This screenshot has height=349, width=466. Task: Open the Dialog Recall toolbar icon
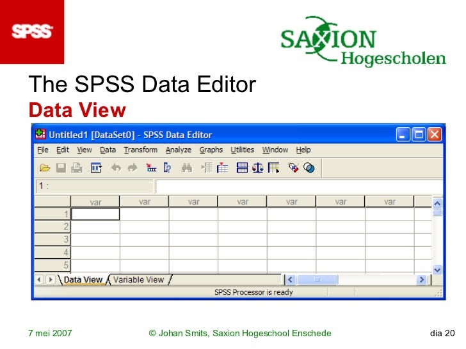tap(96, 168)
